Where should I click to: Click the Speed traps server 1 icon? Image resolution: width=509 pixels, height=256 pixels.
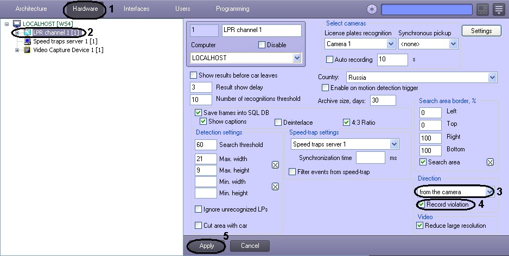point(28,41)
